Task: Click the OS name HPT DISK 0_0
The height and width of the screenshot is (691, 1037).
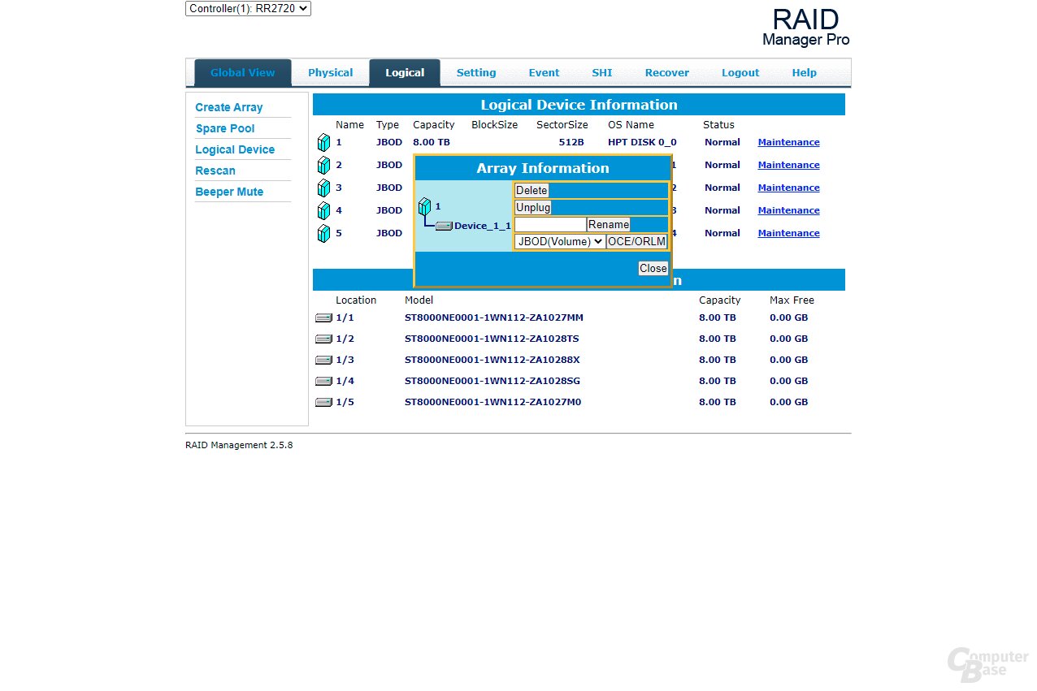Action: point(642,142)
